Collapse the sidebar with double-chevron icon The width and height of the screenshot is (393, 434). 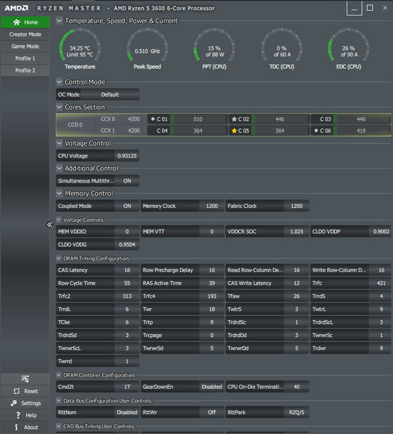point(49,224)
